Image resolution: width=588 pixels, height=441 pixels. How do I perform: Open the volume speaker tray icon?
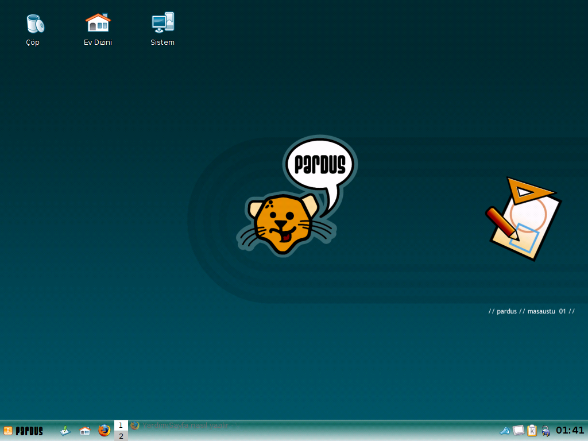[x=505, y=431]
